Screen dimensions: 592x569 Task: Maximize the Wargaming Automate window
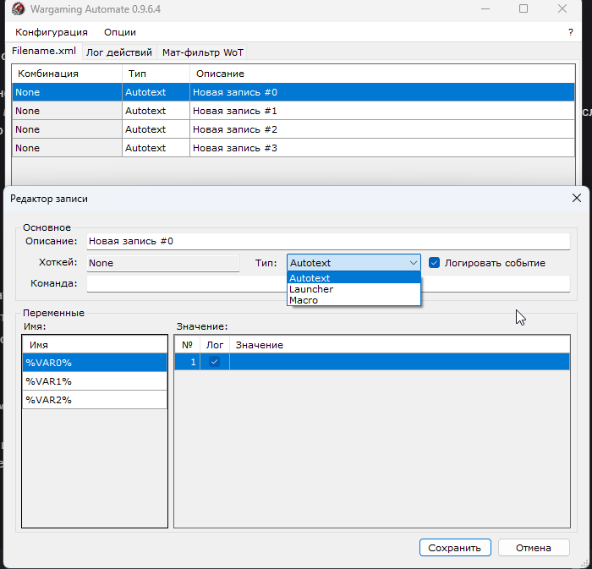click(x=523, y=8)
